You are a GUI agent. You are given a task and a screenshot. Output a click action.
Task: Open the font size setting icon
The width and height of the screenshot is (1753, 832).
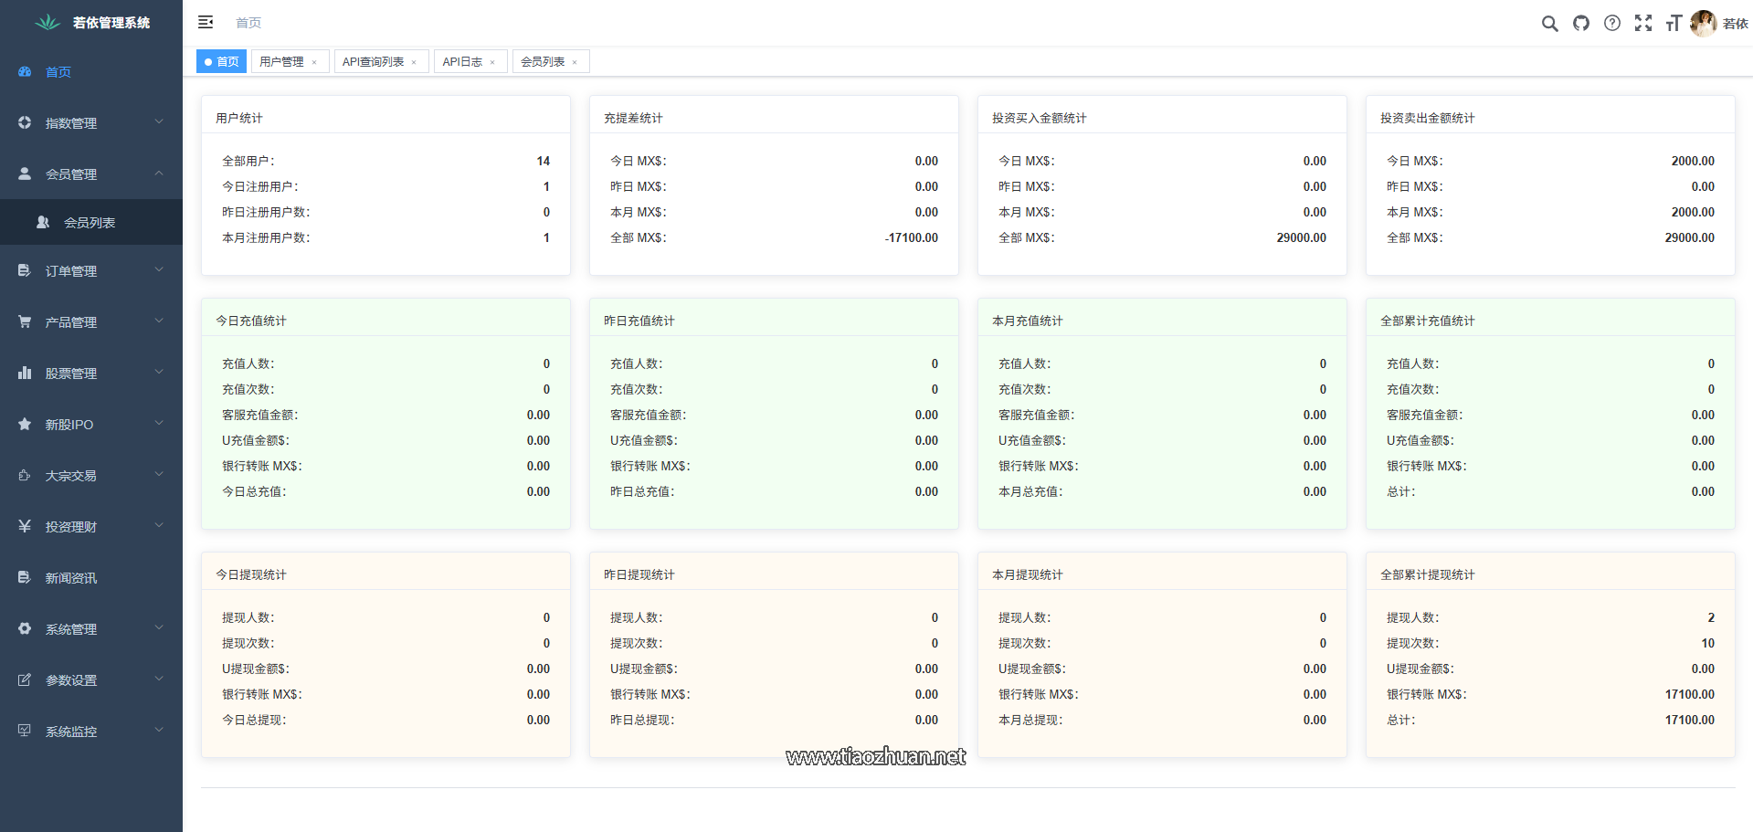1674,24
